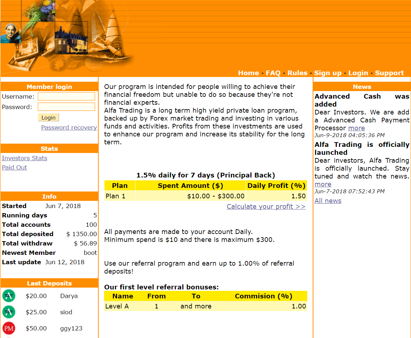Open the Login page from the top menu
The width and height of the screenshot is (411, 338).
(358, 73)
